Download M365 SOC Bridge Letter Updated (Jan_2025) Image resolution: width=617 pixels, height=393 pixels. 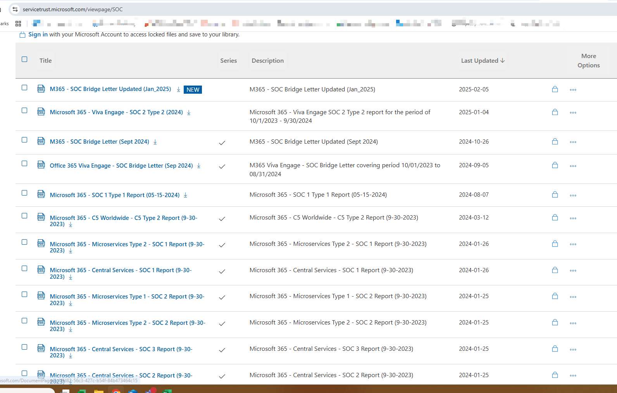point(178,89)
